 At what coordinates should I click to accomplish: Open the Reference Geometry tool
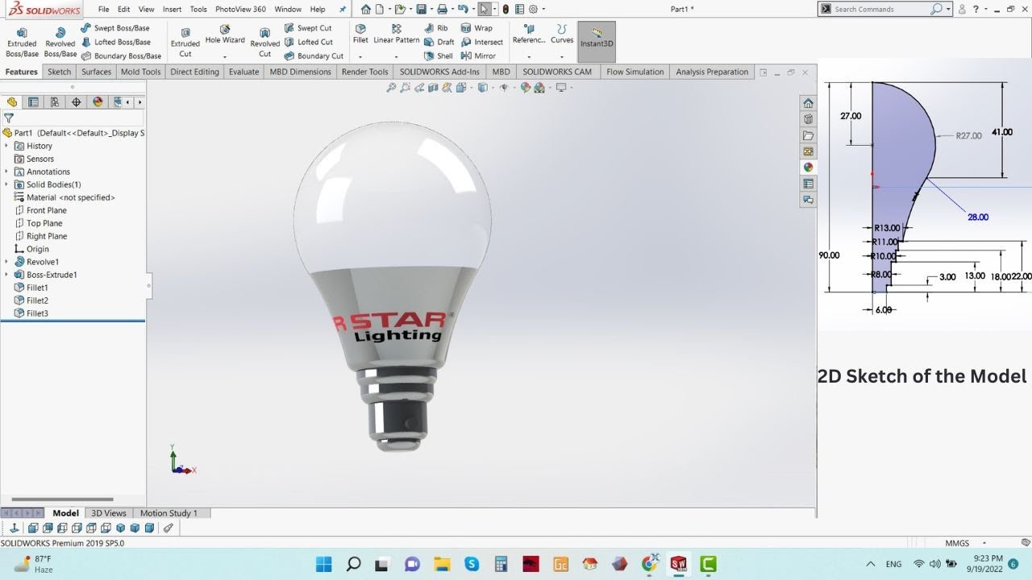pos(529,35)
